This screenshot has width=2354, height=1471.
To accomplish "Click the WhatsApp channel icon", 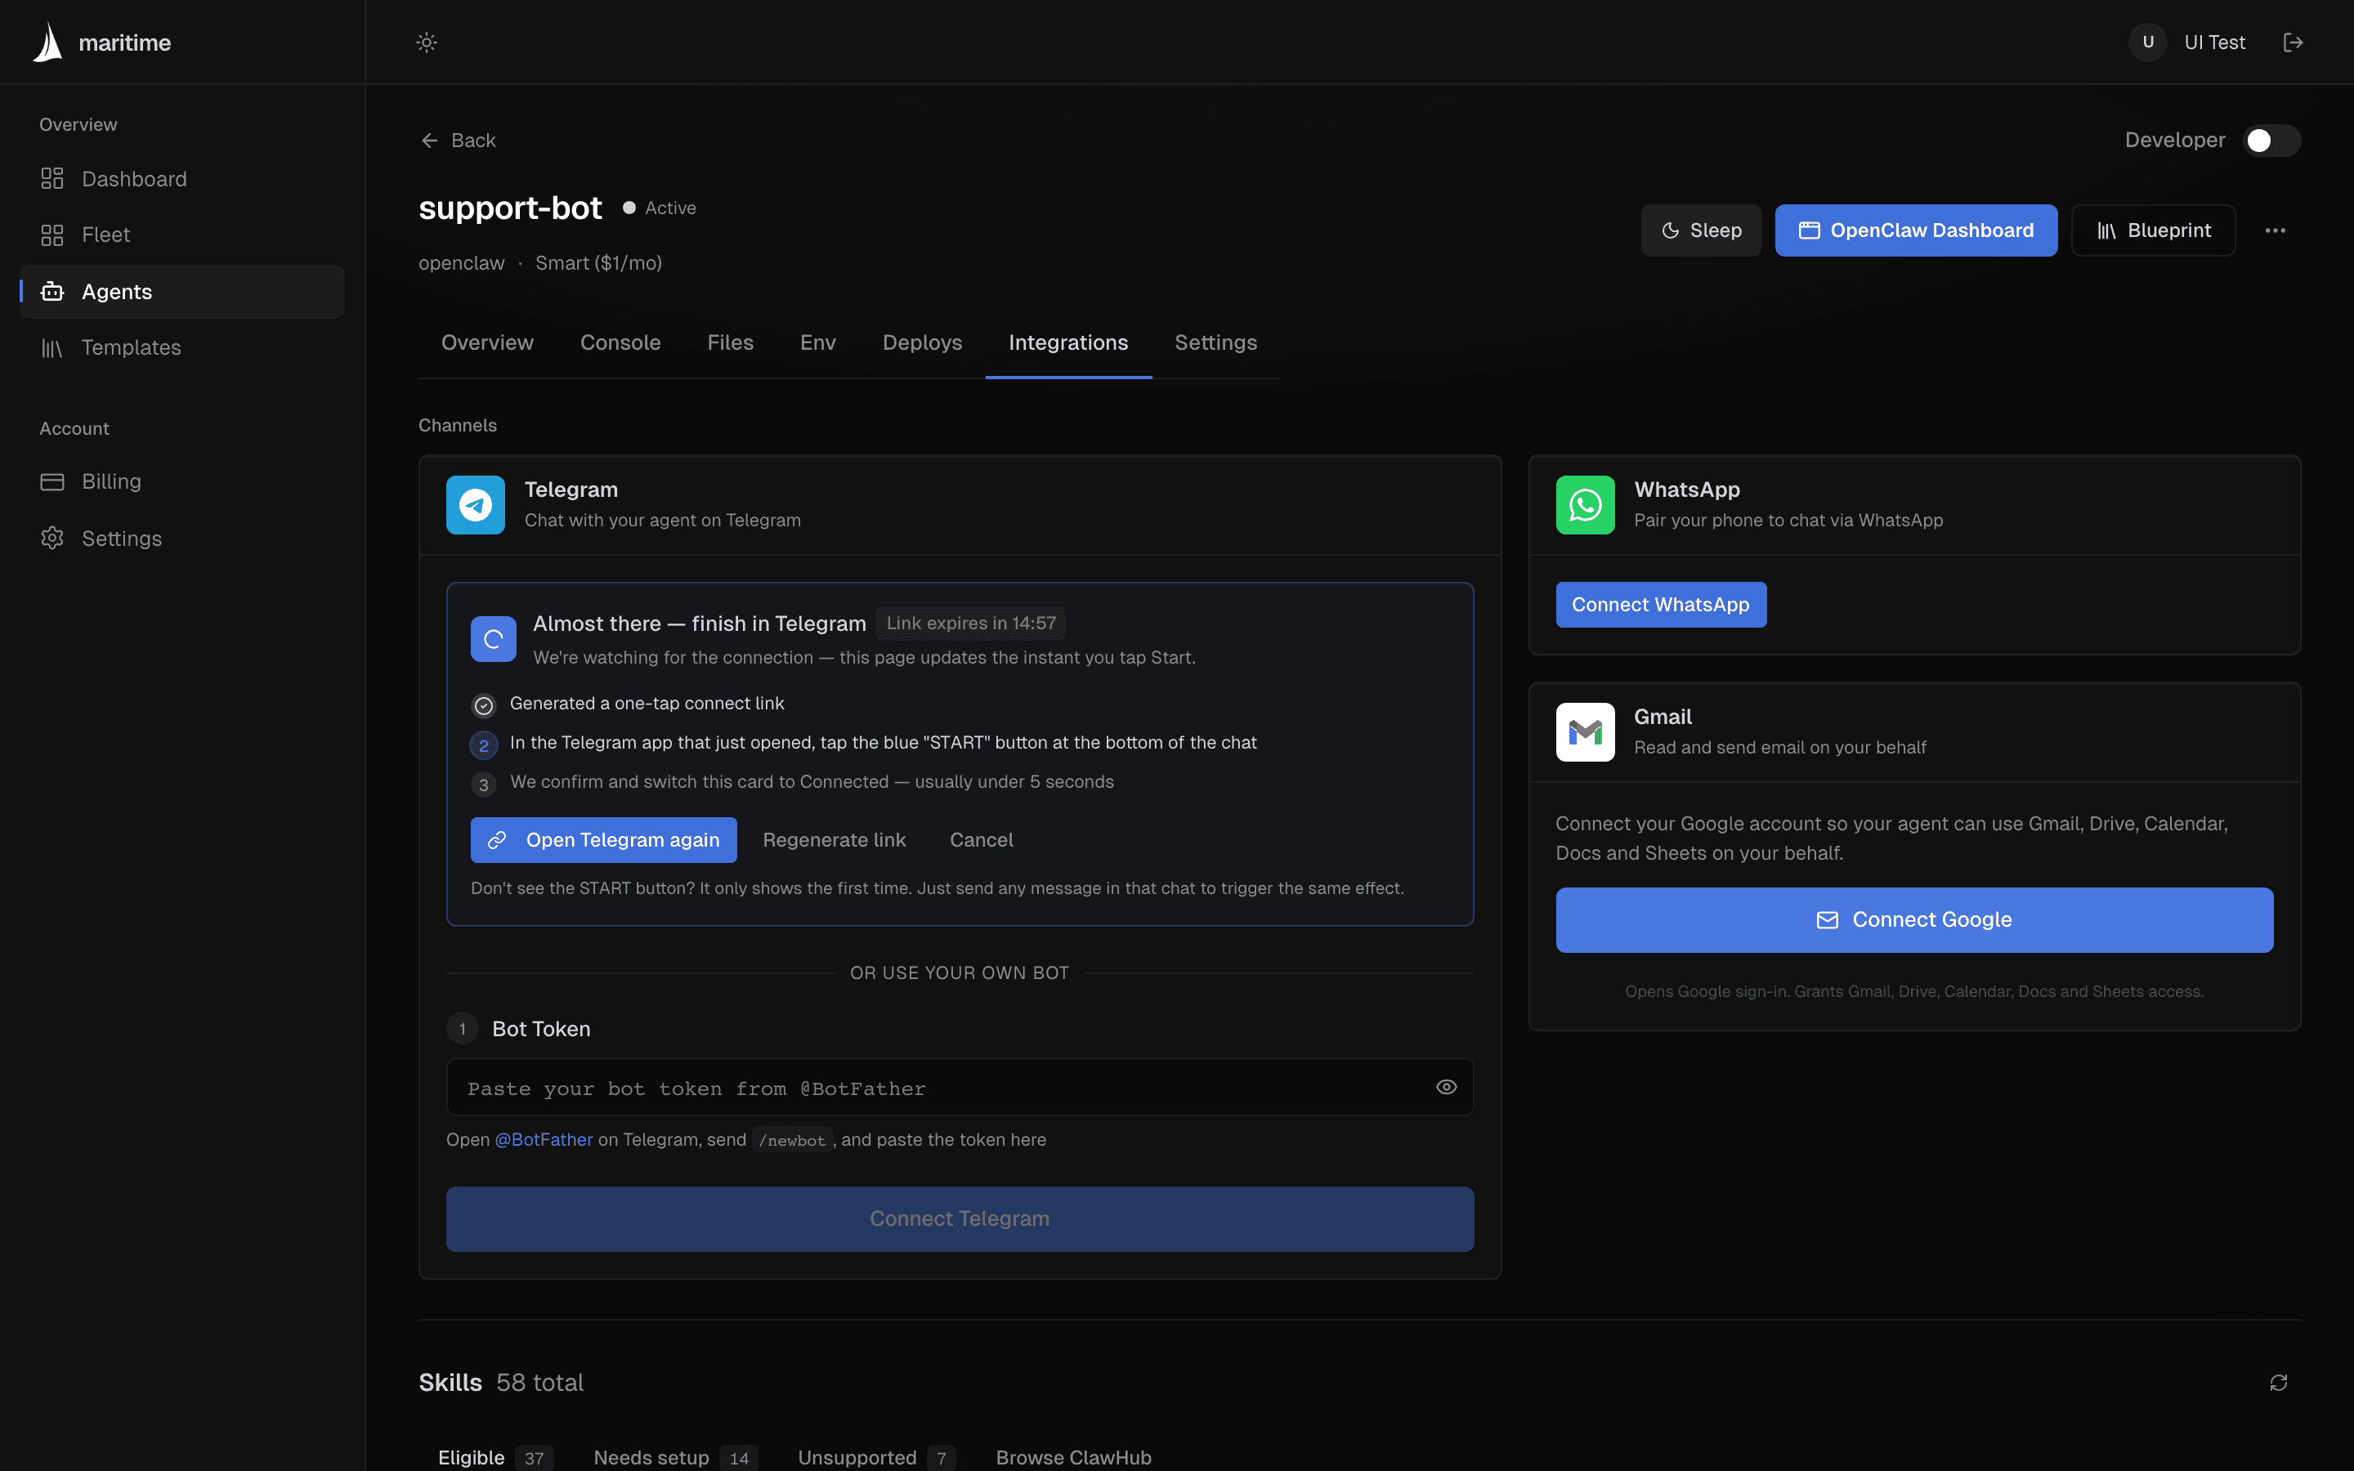I will tap(1585, 505).
